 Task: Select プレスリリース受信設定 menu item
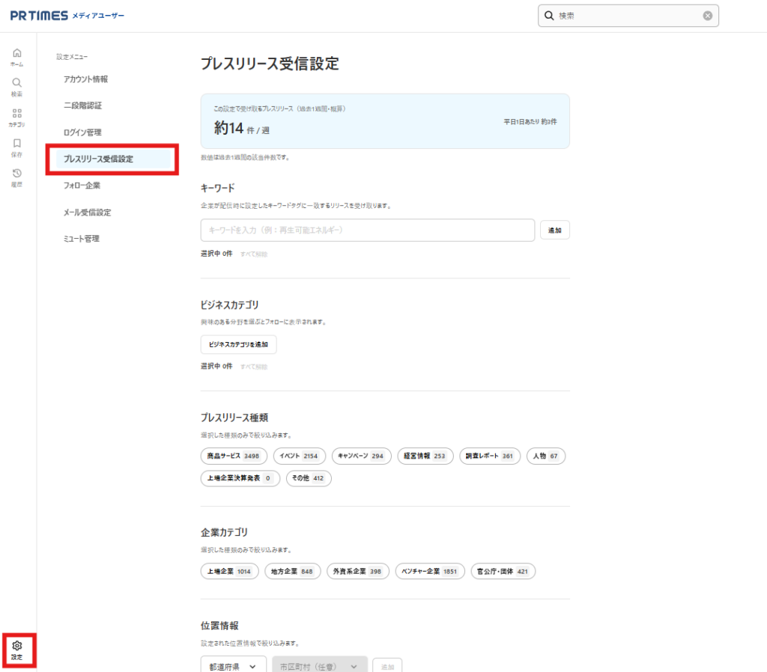(113, 159)
